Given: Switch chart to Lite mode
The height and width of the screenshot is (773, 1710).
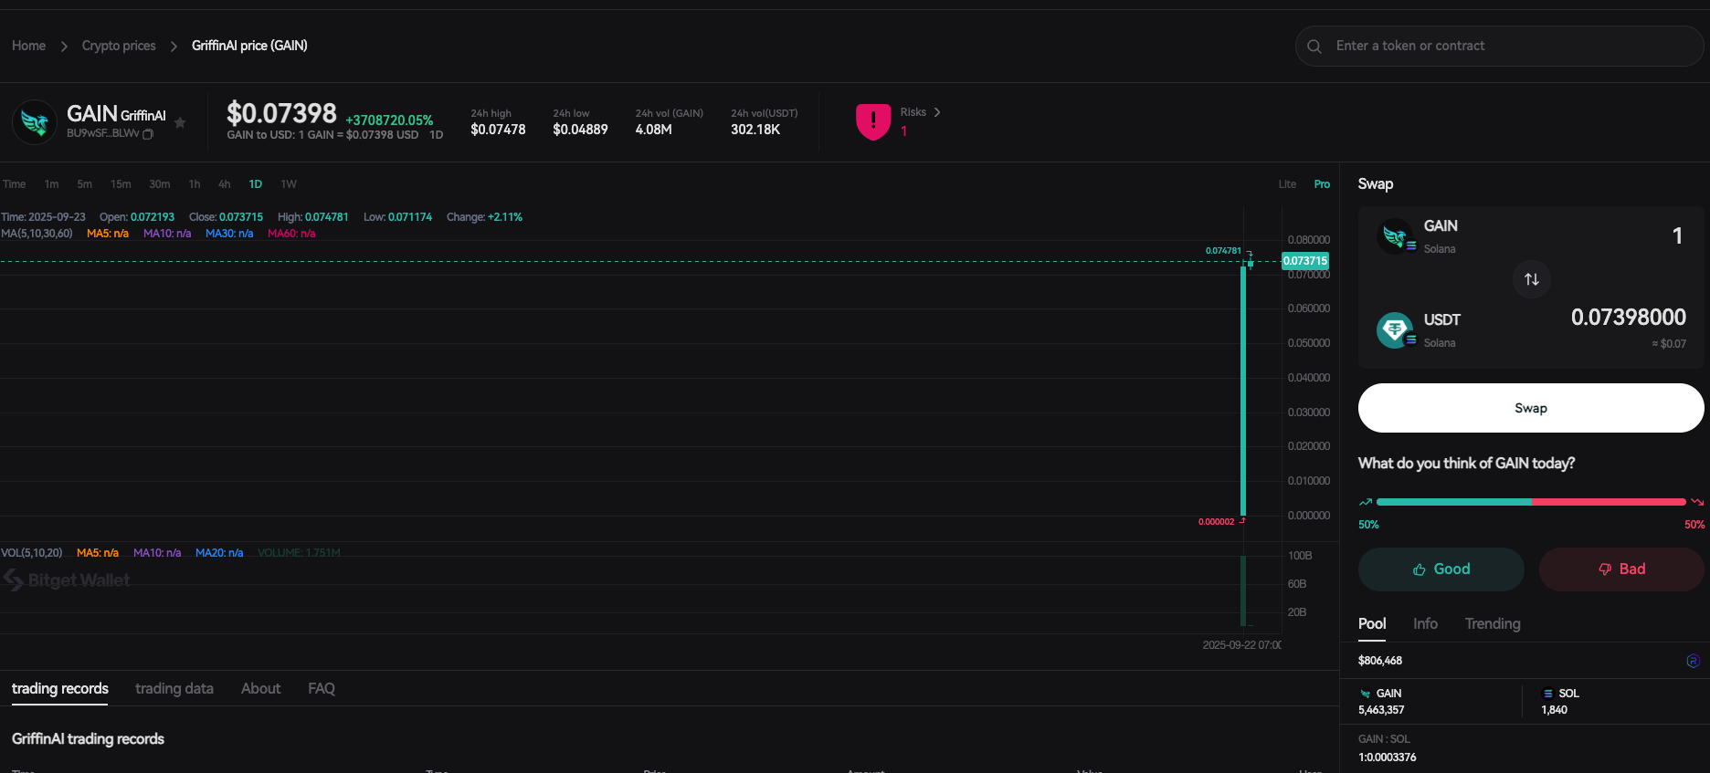Looking at the screenshot, I should [1287, 184].
